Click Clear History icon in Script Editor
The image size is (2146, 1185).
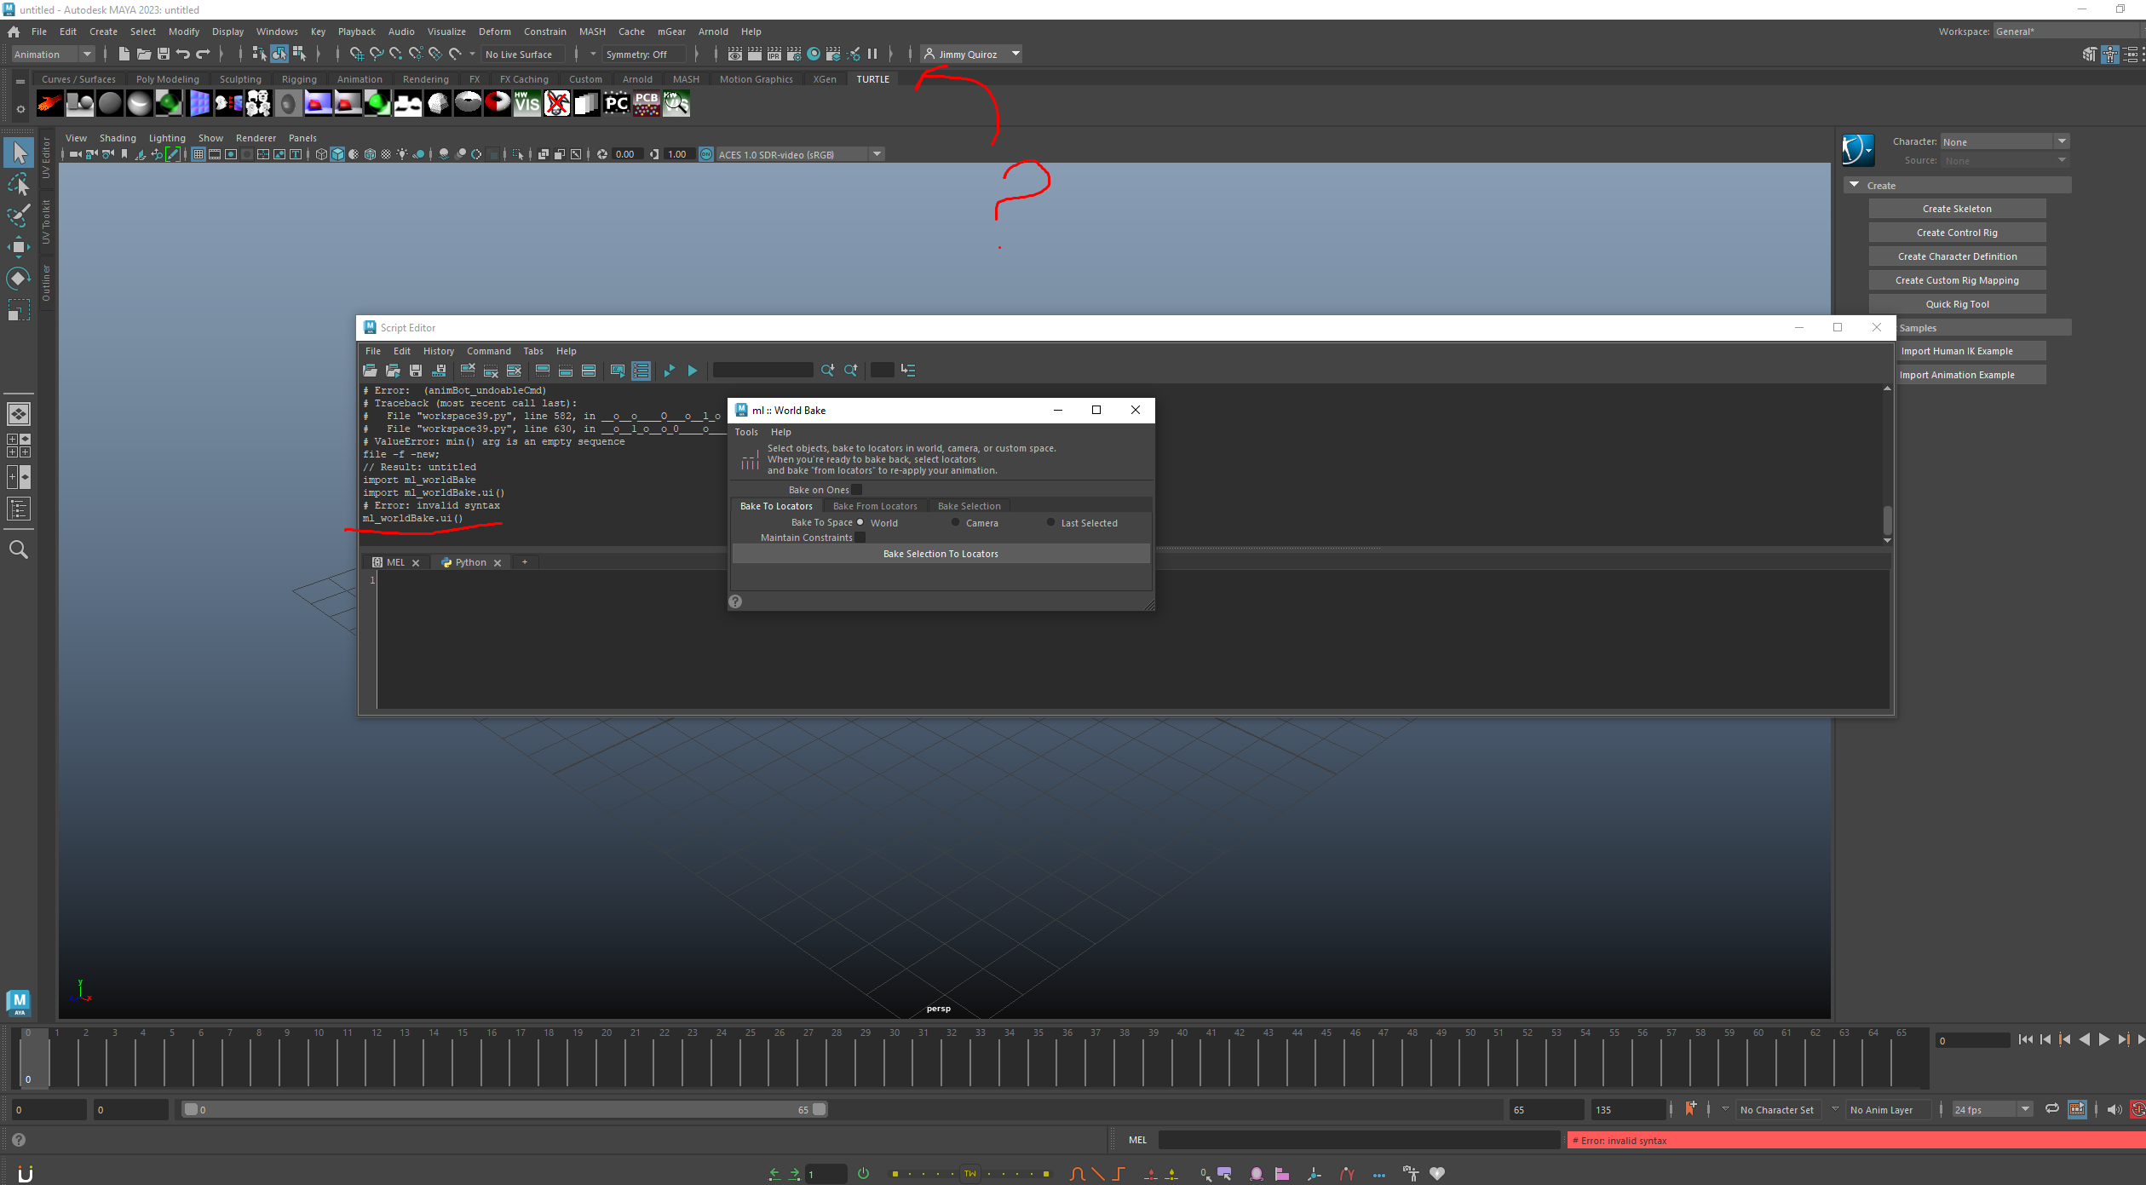tap(468, 371)
